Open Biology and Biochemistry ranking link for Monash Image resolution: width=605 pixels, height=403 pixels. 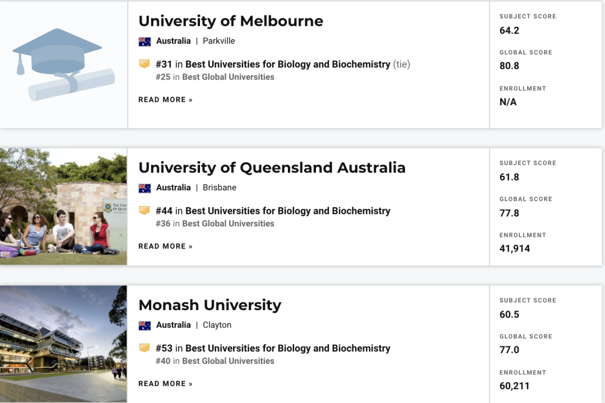[x=288, y=348]
